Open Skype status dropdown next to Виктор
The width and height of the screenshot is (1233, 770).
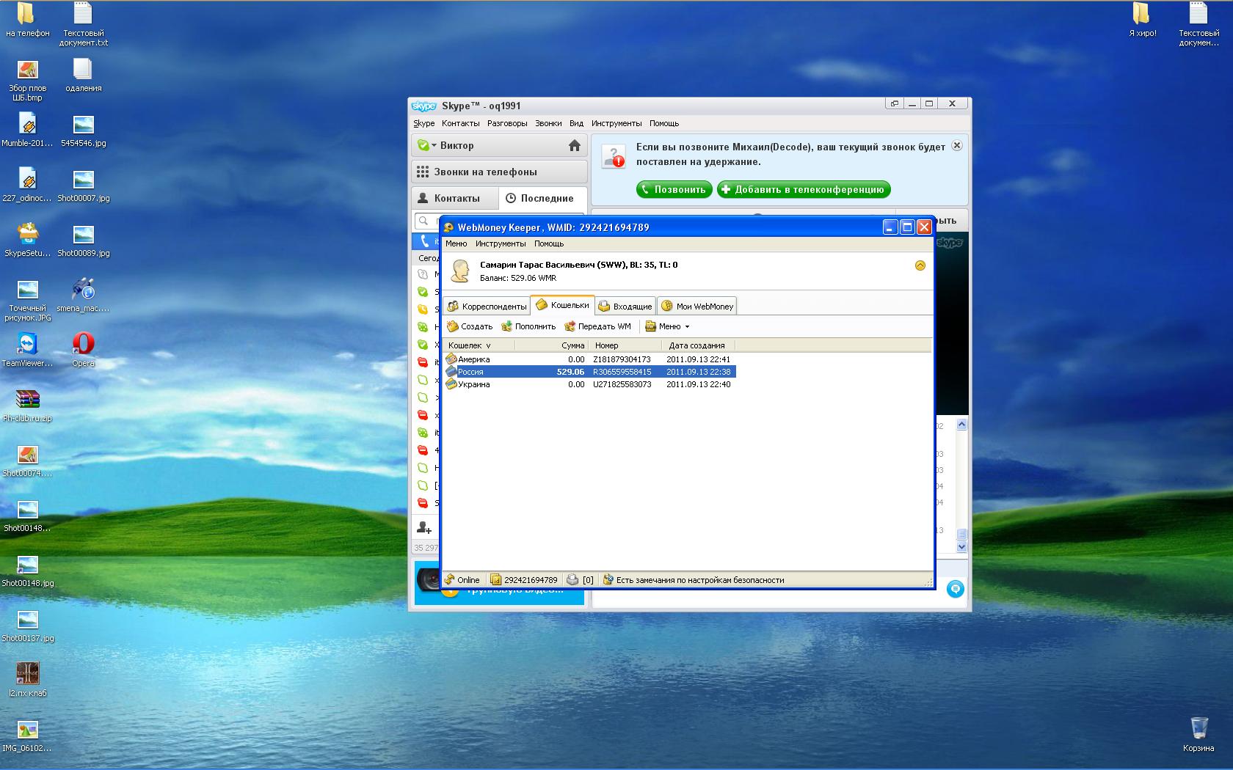coord(434,145)
